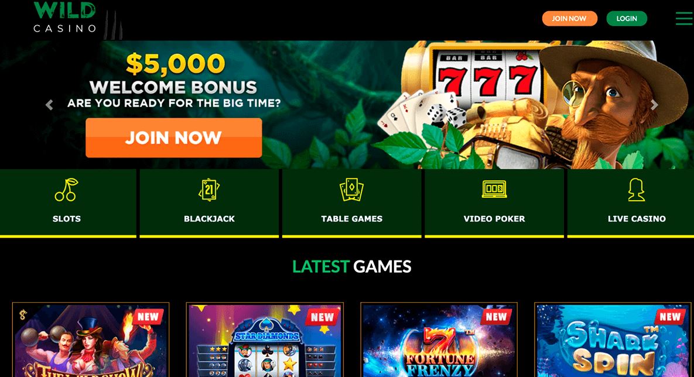Open the Table Games category
The height and width of the screenshot is (377, 694).
tap(351, 203)
